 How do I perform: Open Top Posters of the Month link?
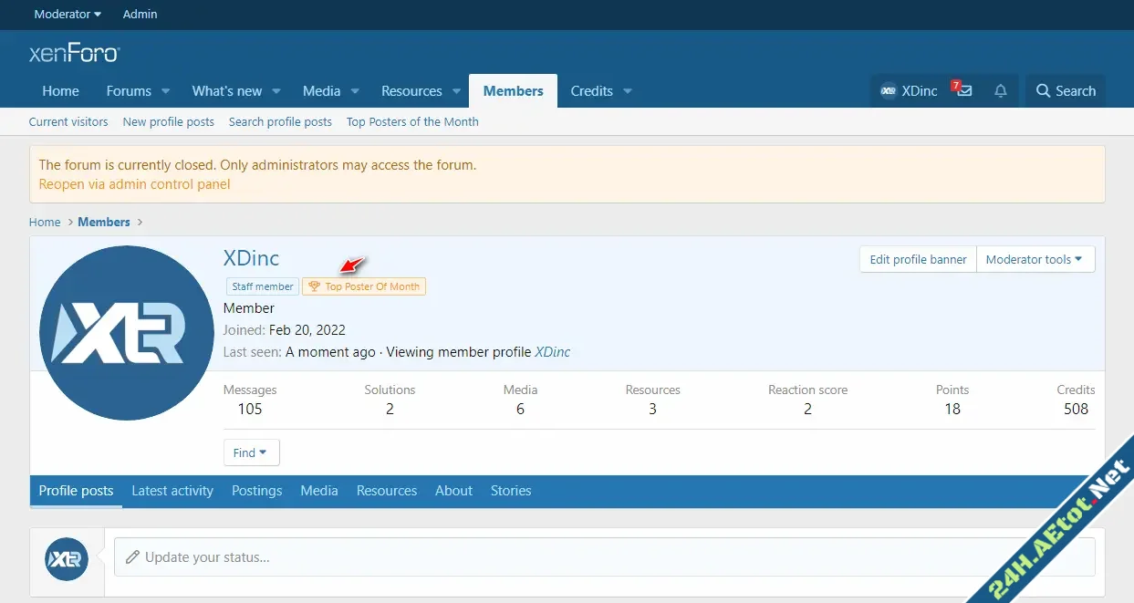[412, 121]
